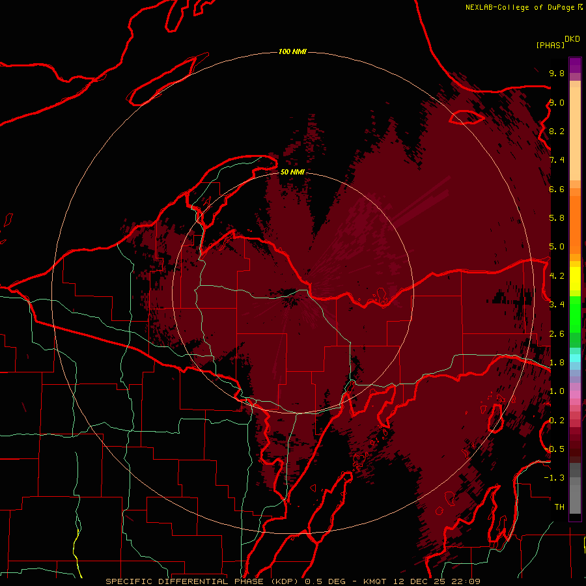The width and height of the screenshot is (586, 586).
Task: Click the 4.2 value on color scale
Action: (x=557, y=276)
